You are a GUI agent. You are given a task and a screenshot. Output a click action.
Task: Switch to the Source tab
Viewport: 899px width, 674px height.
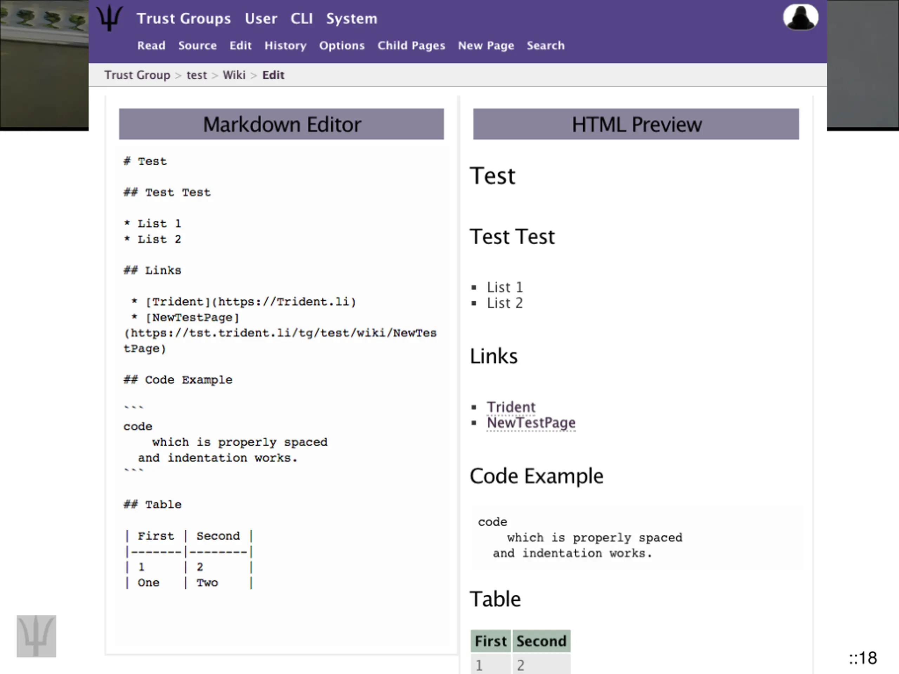click(197, 46)
